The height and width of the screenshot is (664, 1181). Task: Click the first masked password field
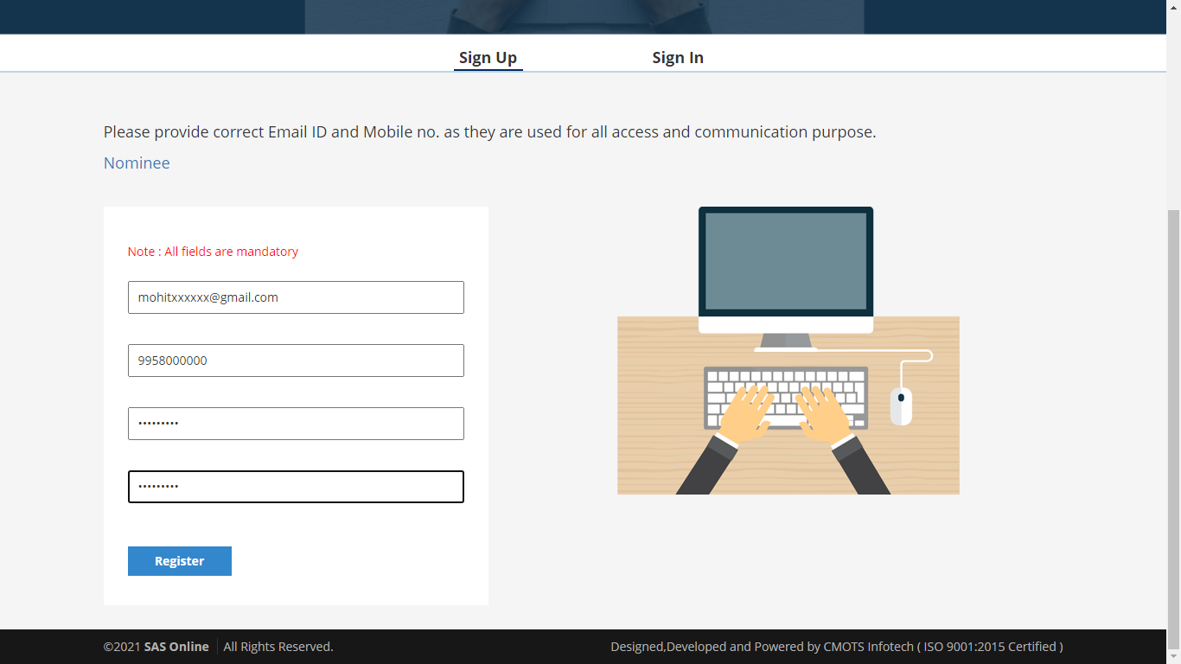pyautogui.click(x=296, y=424)
